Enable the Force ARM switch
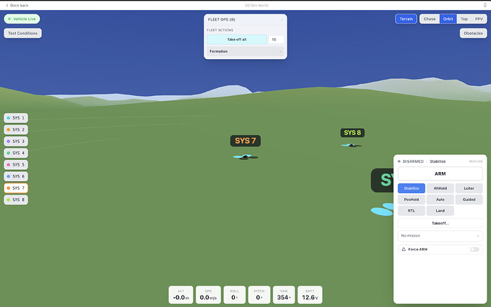The image size is (491, 307). click(475, 249)
